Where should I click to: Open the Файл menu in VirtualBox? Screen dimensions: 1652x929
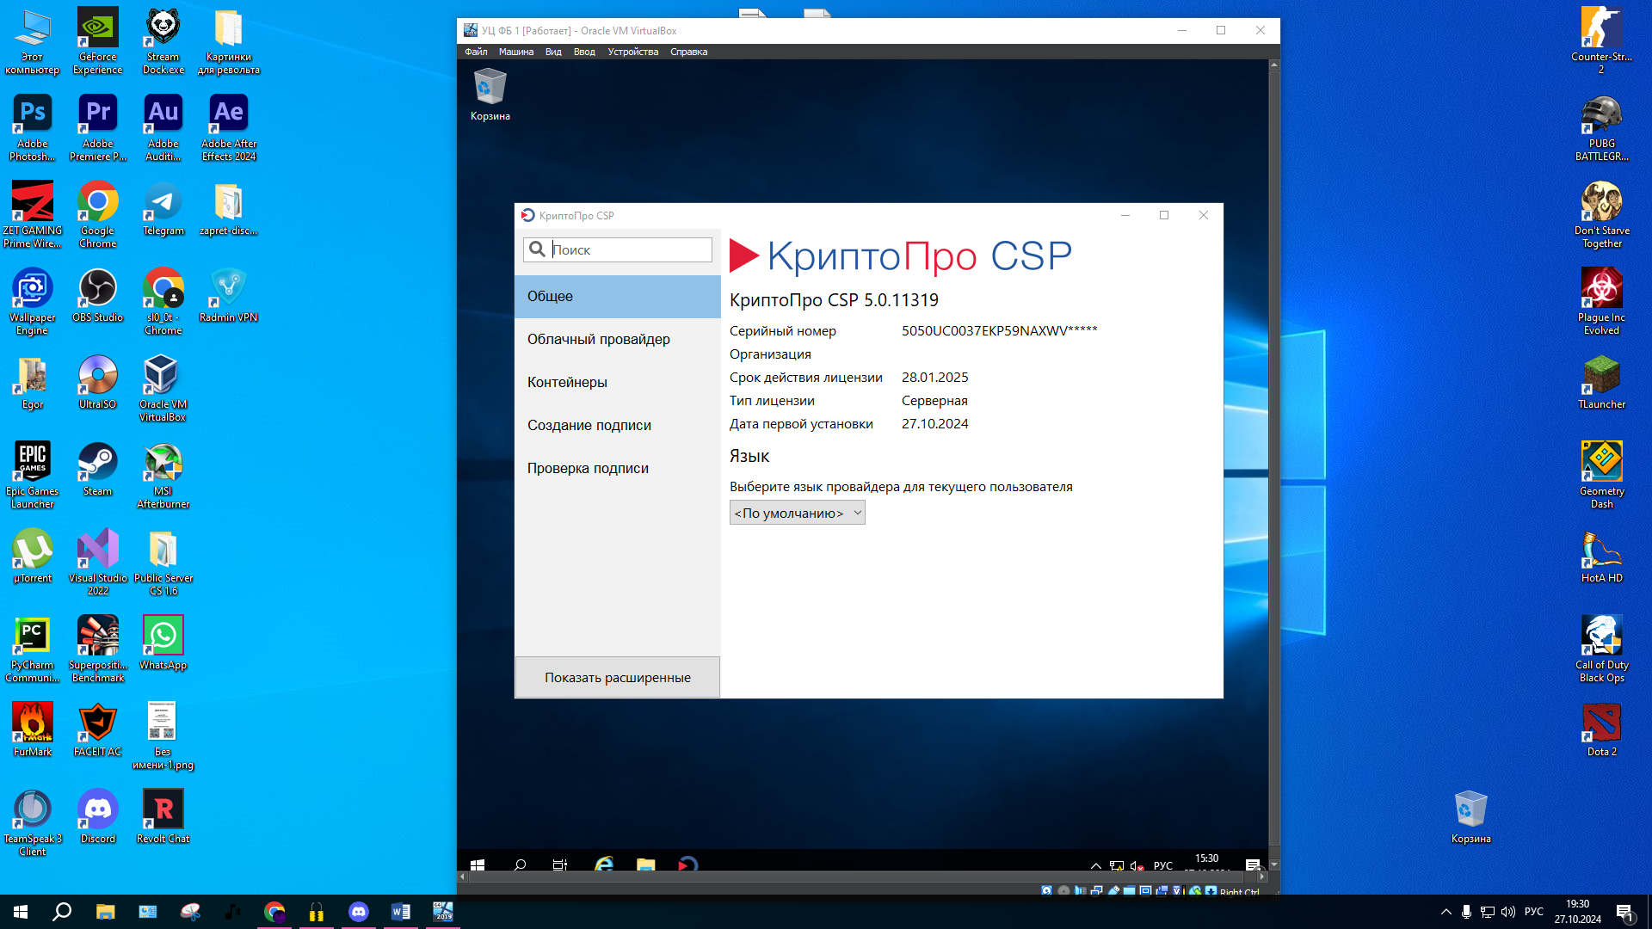coord(476,52)
